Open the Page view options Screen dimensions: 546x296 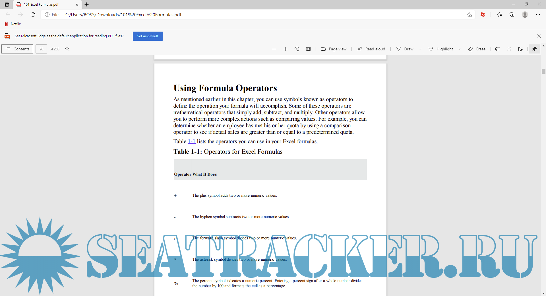[334, 49]
